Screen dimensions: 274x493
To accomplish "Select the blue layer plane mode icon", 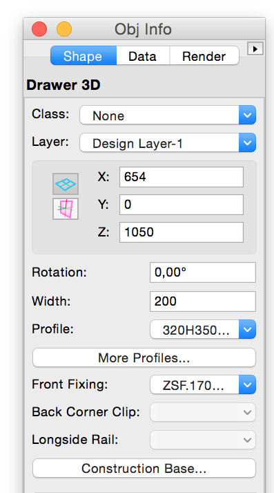I will point(66,184).
